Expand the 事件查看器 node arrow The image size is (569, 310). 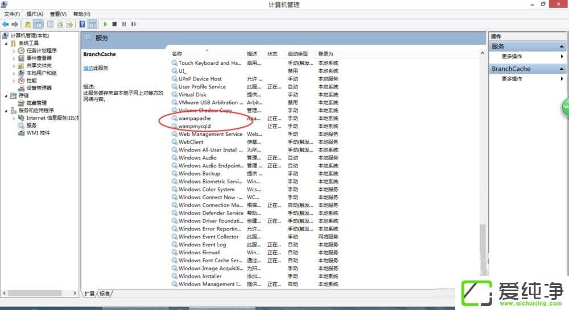point(14,58)
